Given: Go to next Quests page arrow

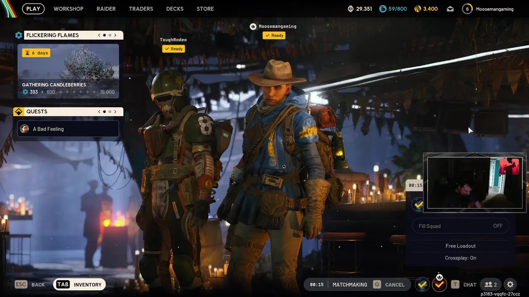Looking at the screenshot, I should (x=115, y=112).
